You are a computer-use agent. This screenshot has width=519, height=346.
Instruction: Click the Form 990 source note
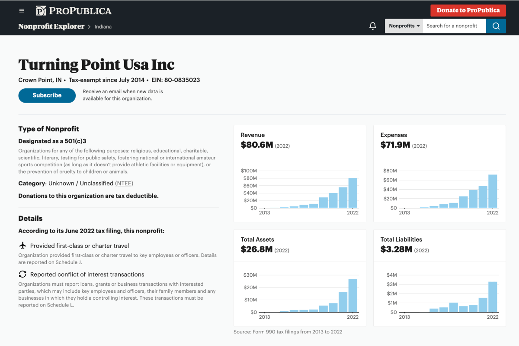coord(288,332)
